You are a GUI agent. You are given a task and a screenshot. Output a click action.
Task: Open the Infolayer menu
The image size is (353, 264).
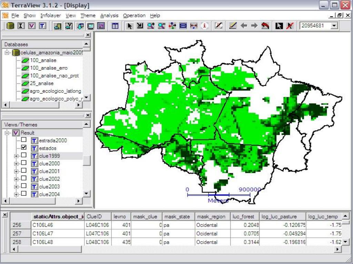[50, 15]
